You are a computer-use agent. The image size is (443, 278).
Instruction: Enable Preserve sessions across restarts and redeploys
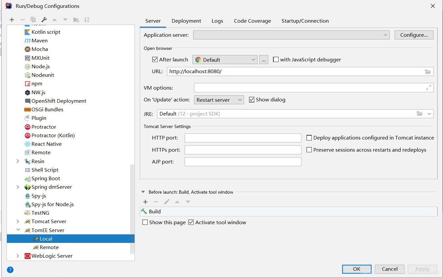[309, 150]
